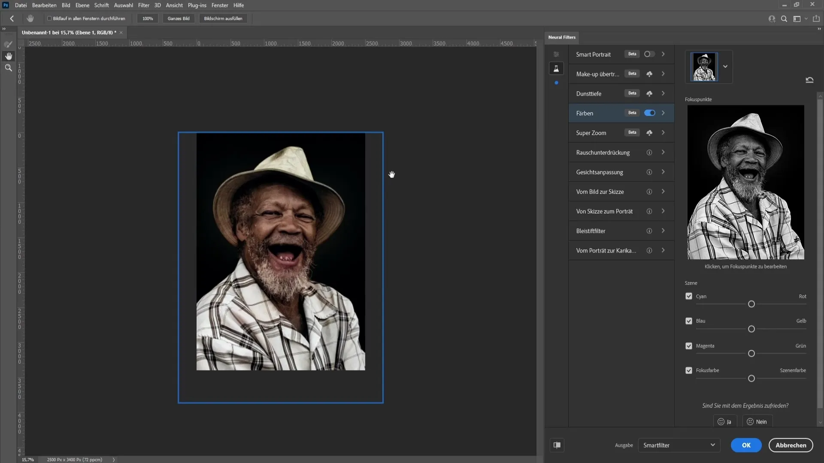Click info icon for Von Skizze zum Porträt

tap(649, 211)
